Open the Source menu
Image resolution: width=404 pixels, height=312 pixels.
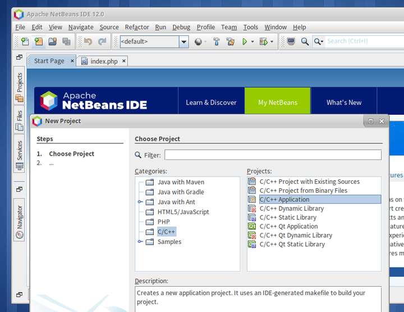pos(109,27)
